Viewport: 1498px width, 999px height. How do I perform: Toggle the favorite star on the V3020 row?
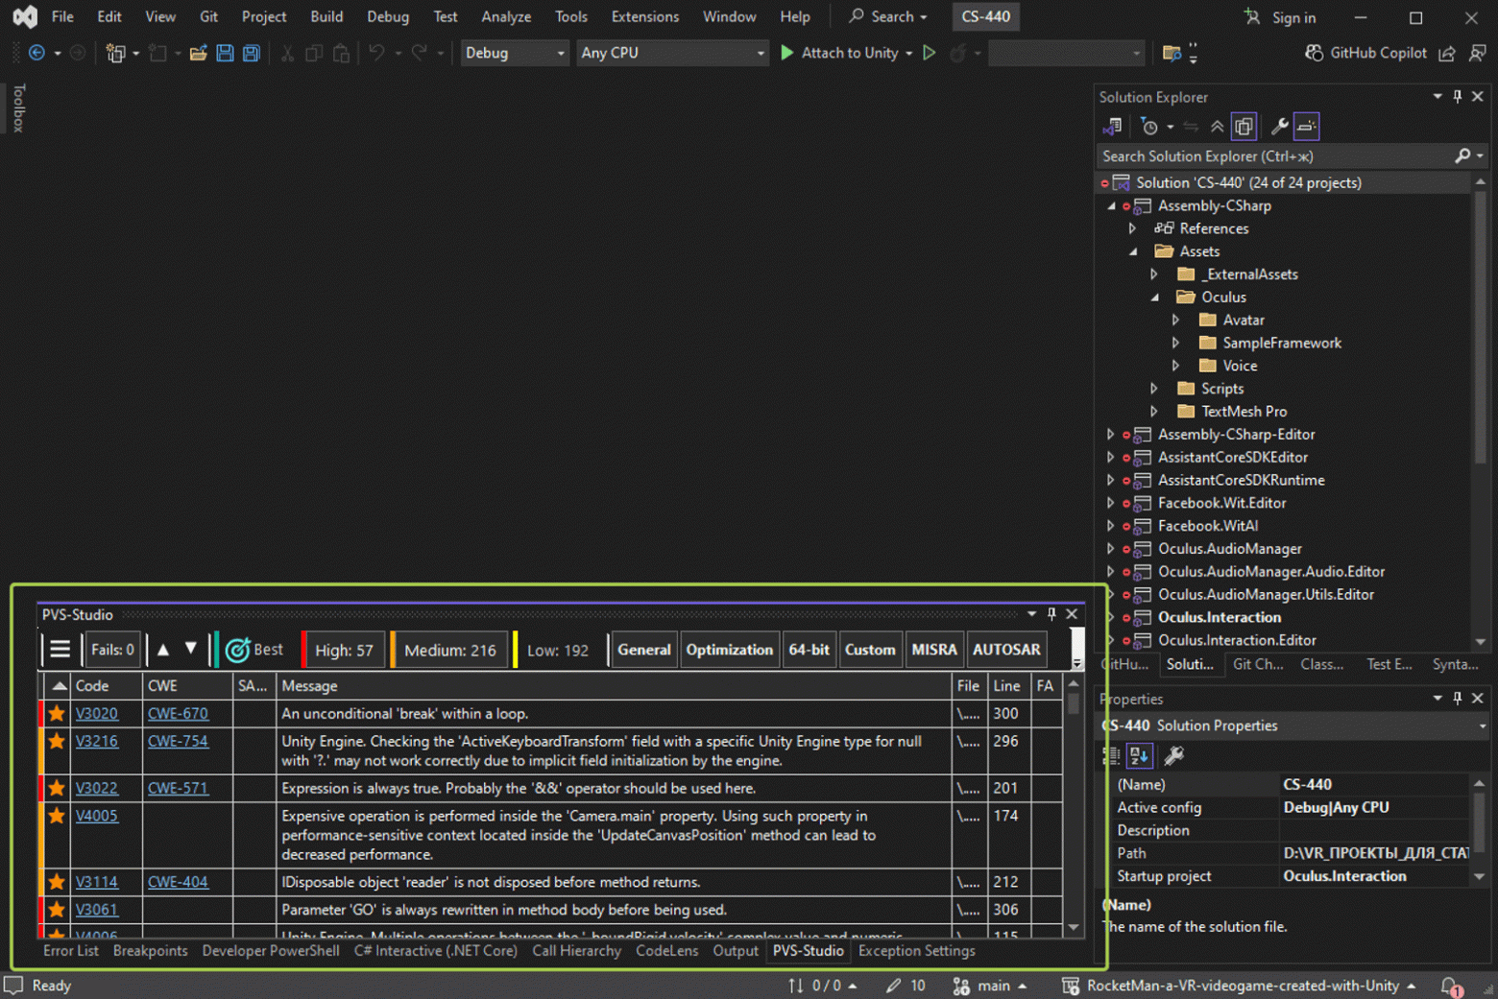click(57, 713)
